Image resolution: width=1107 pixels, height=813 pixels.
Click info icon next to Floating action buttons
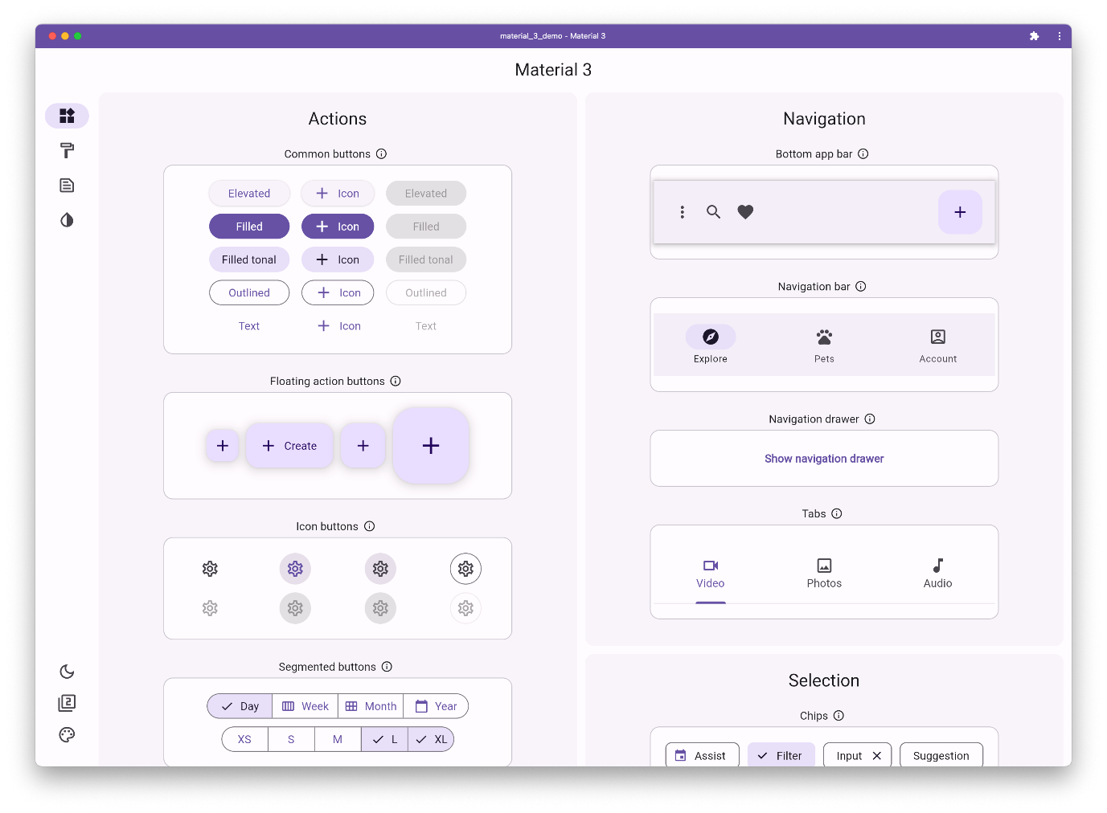396,381
